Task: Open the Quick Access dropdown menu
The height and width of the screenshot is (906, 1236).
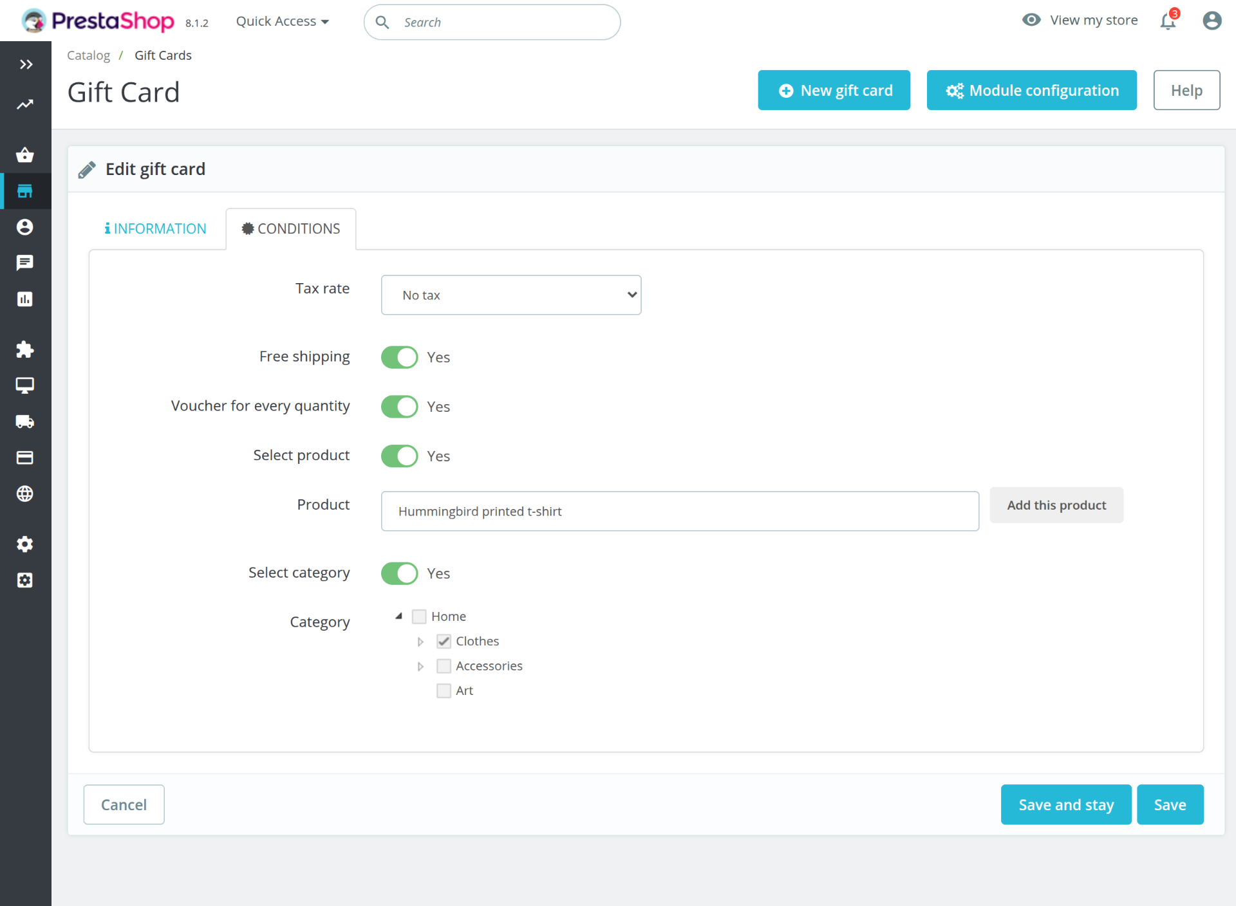Action: 282,22
